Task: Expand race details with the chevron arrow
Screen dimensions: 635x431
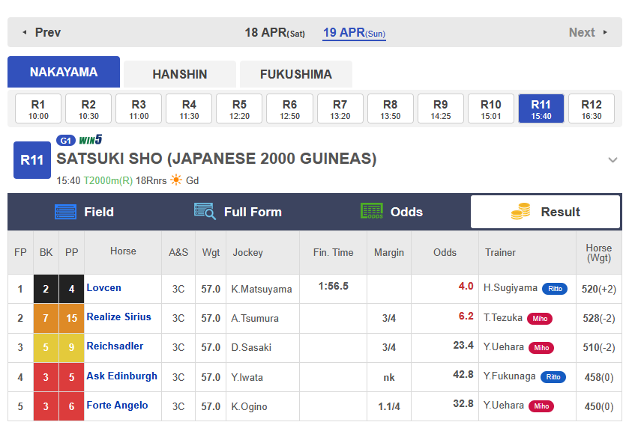Action: coord(613,159)
